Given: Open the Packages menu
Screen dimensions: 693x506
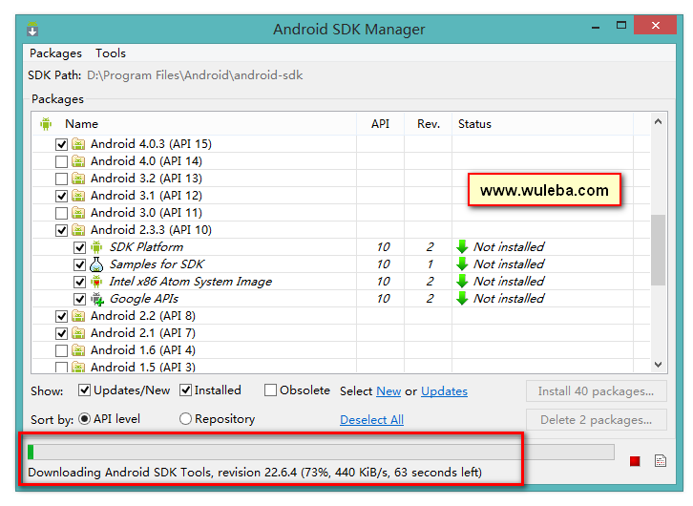Looking at the screenshot, I should (x=55, y=53).
